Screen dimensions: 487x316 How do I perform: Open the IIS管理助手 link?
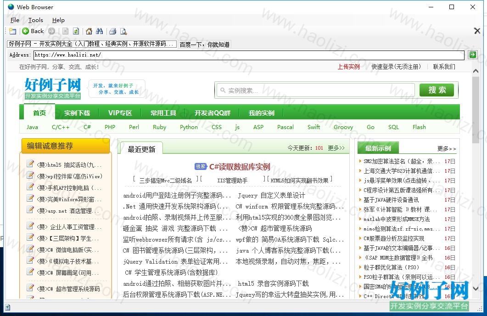click(x=232, y=181)
